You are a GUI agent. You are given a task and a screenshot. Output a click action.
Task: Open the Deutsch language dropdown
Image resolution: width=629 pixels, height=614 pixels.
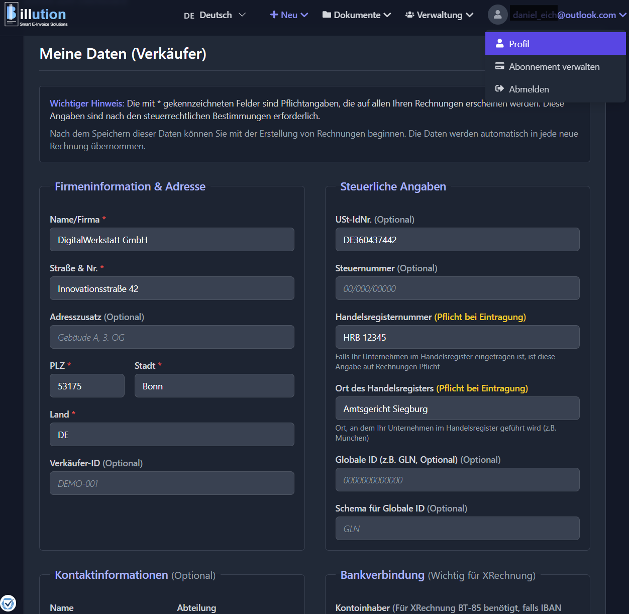pos(215,15)
